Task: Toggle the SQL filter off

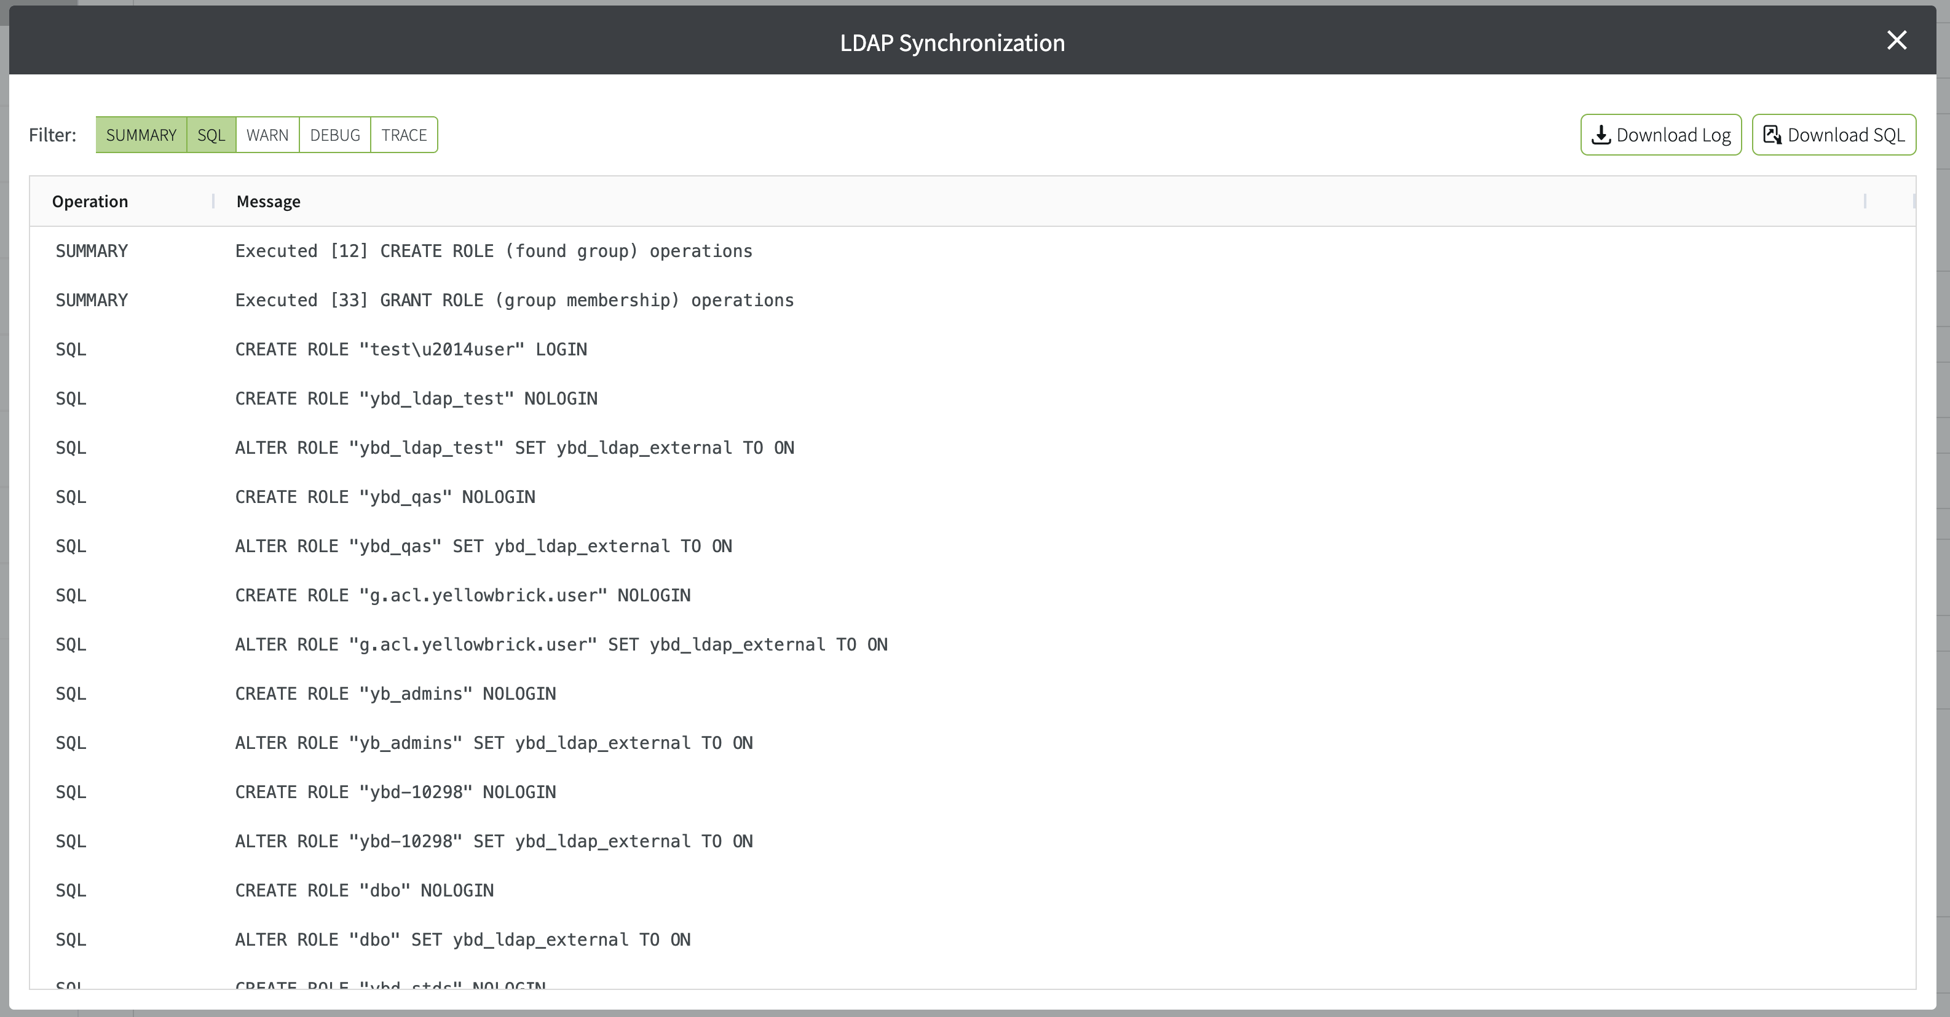Action: pyautogui.click(x=211, y=135)
